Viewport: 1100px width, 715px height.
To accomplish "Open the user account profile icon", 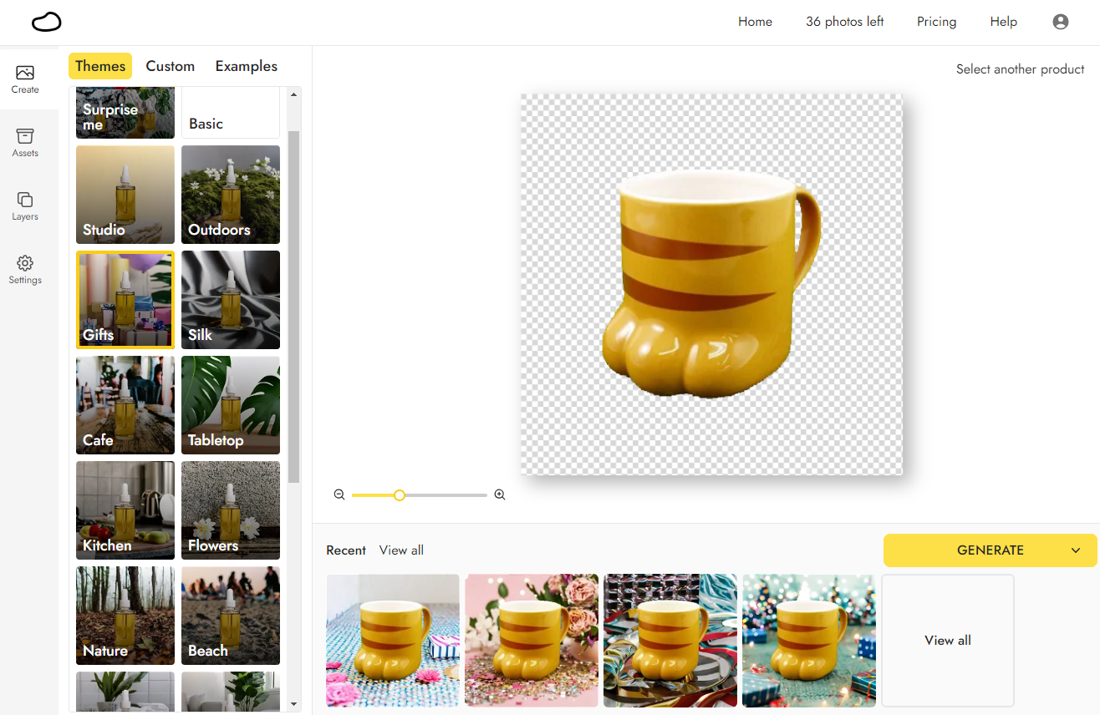I will click(1061, 22).
